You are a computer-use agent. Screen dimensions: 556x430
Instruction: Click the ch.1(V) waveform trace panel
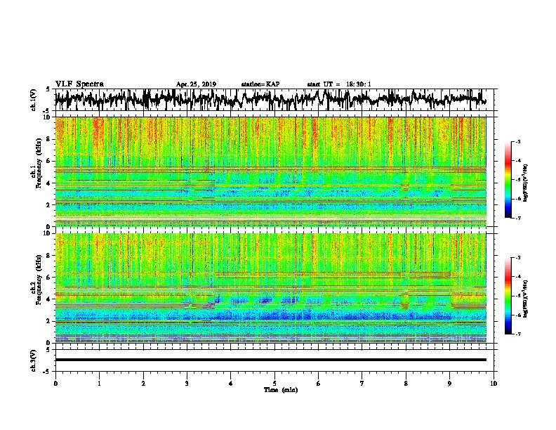[274, 100]
